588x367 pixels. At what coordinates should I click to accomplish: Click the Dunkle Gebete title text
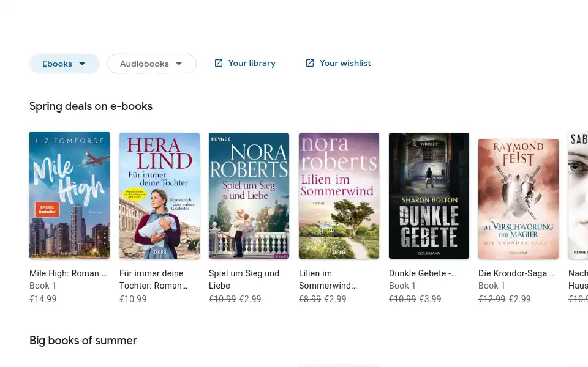[x=423, y=273]
